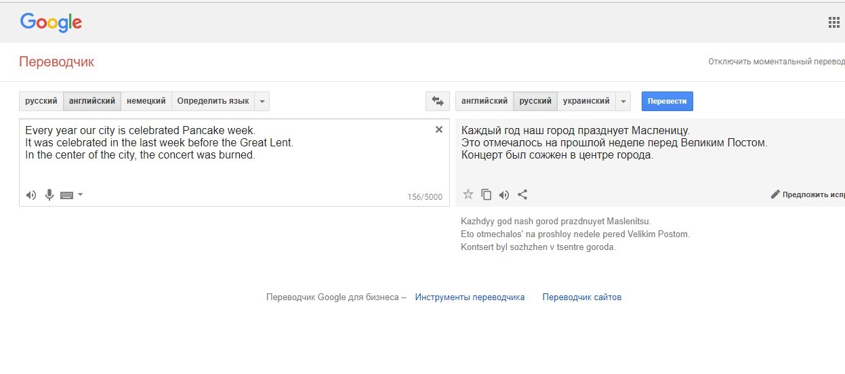Viewport: 845px width, 374px height.
Task: Select Определить язык detect option
Action: 213,101
